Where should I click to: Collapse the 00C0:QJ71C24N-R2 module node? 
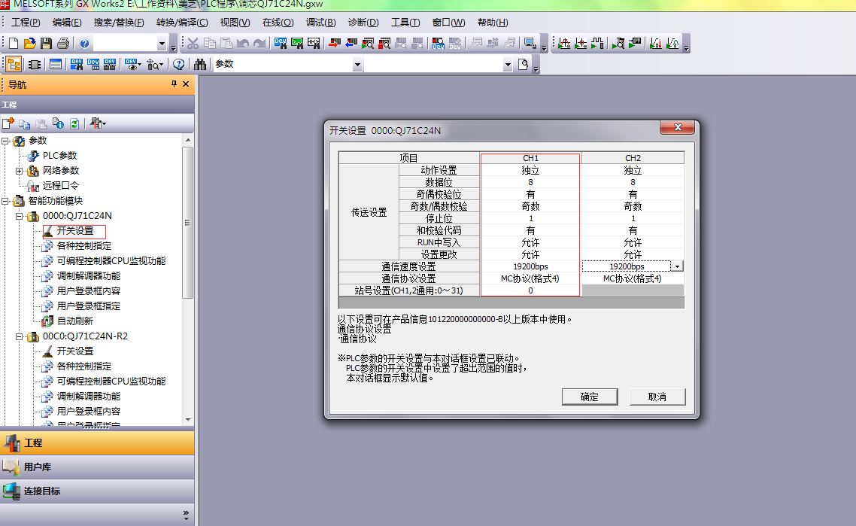coord(19,336)
